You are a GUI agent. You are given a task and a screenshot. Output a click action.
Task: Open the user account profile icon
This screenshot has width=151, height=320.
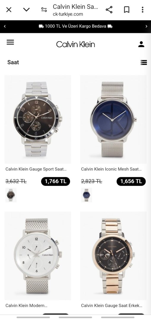(141, 44)
